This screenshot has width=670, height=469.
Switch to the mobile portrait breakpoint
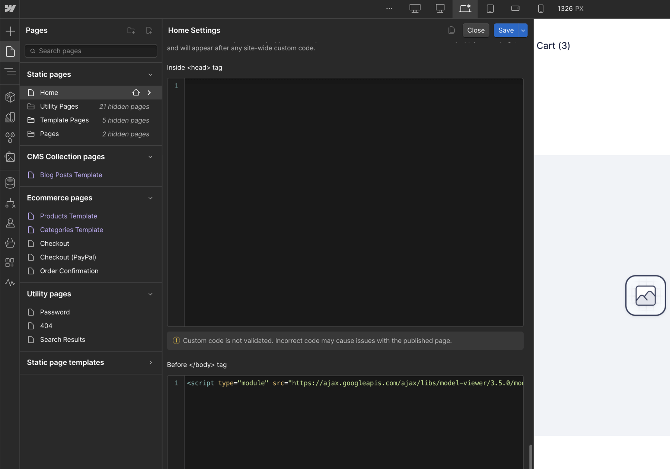click(541, 9)
